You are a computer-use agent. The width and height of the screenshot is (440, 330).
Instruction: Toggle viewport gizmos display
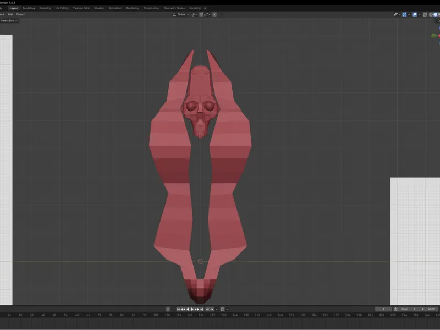point(404,15)
